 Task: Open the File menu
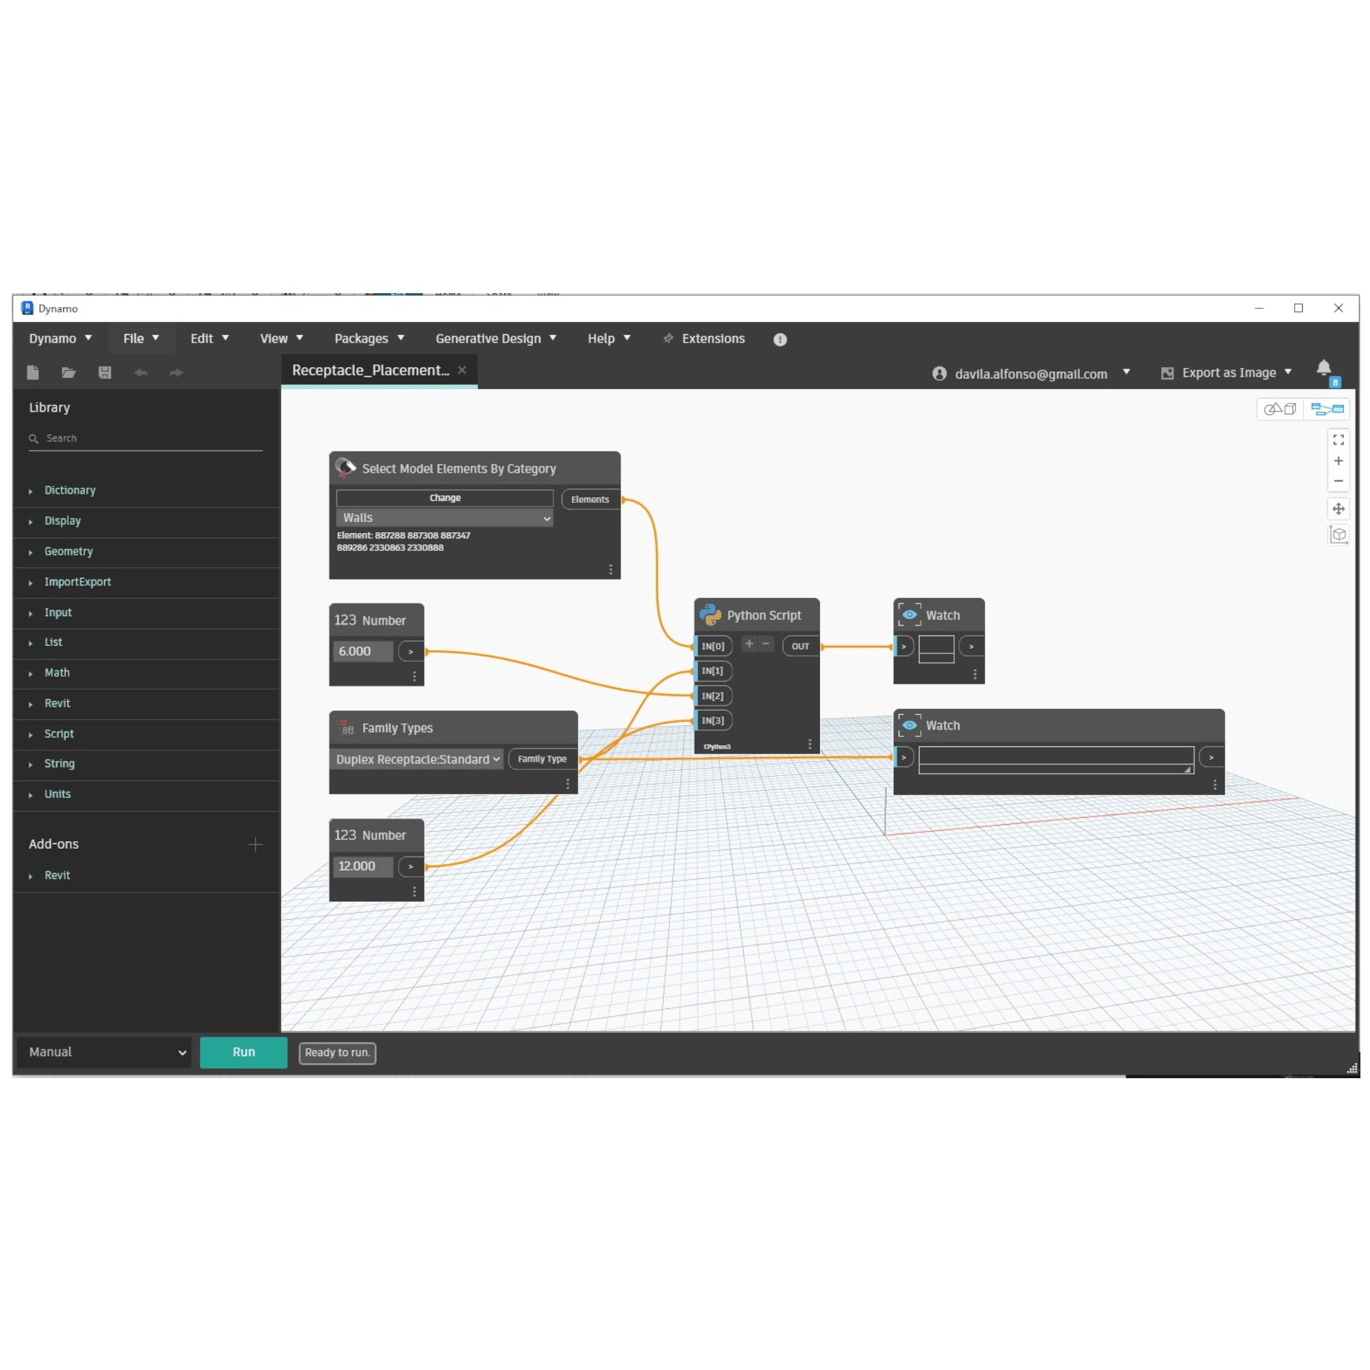(141, 339)
